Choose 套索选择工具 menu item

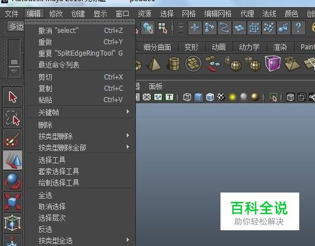point(81,172)
